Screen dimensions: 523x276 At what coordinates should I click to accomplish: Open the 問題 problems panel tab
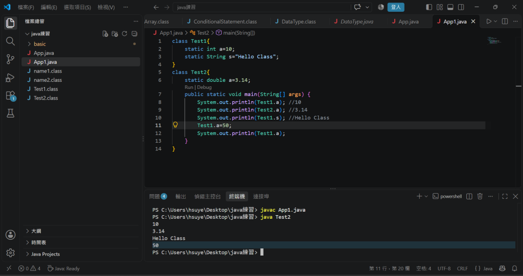click(158, 196)
